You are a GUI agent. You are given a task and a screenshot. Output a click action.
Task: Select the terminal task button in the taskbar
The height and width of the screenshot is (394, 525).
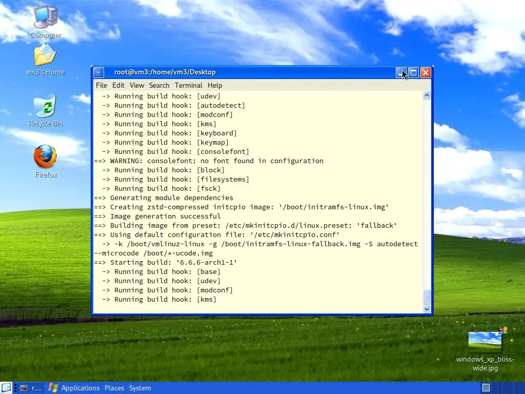pyautogui.click(x=31, y=388)
